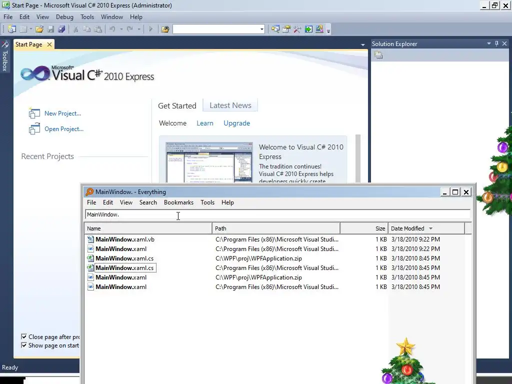Screen dimensions: 512x384
Task: Click the New Project toolbar icon
Action: point(12,29)
